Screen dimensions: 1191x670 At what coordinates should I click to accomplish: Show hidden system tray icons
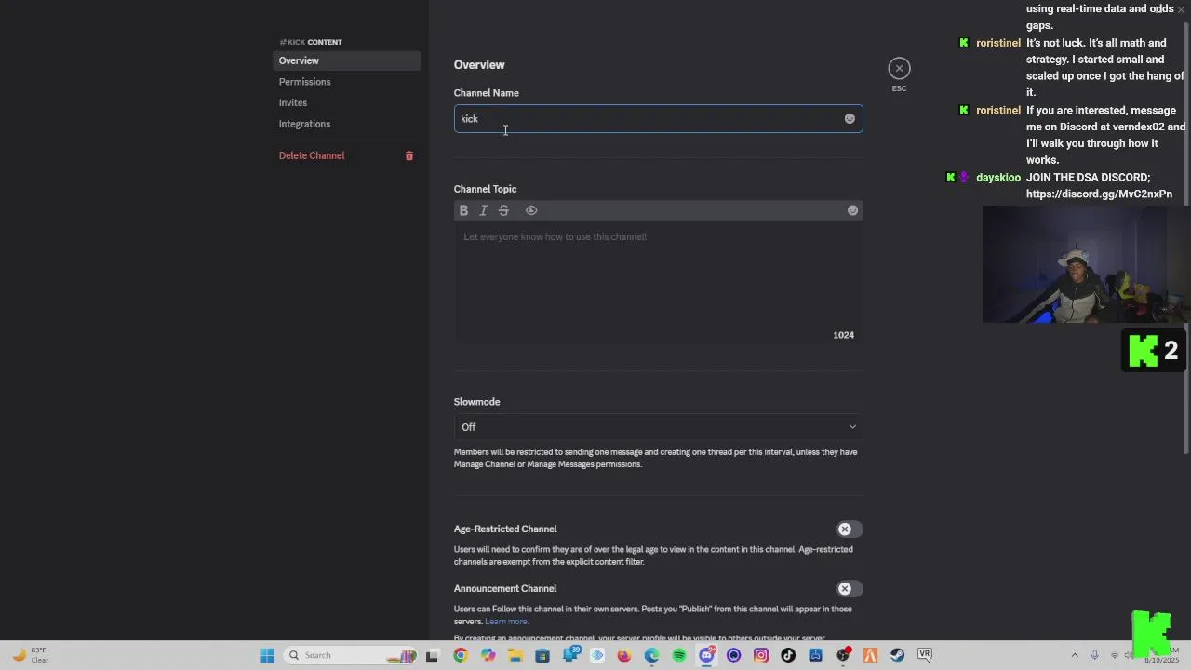tap(1075, 655)
